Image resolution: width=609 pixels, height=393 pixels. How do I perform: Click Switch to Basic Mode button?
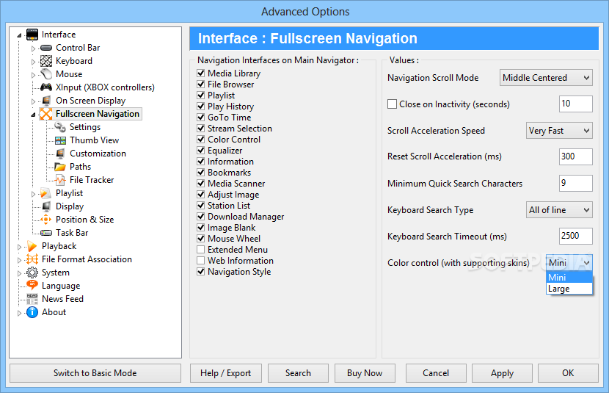[x=95, y=373]
